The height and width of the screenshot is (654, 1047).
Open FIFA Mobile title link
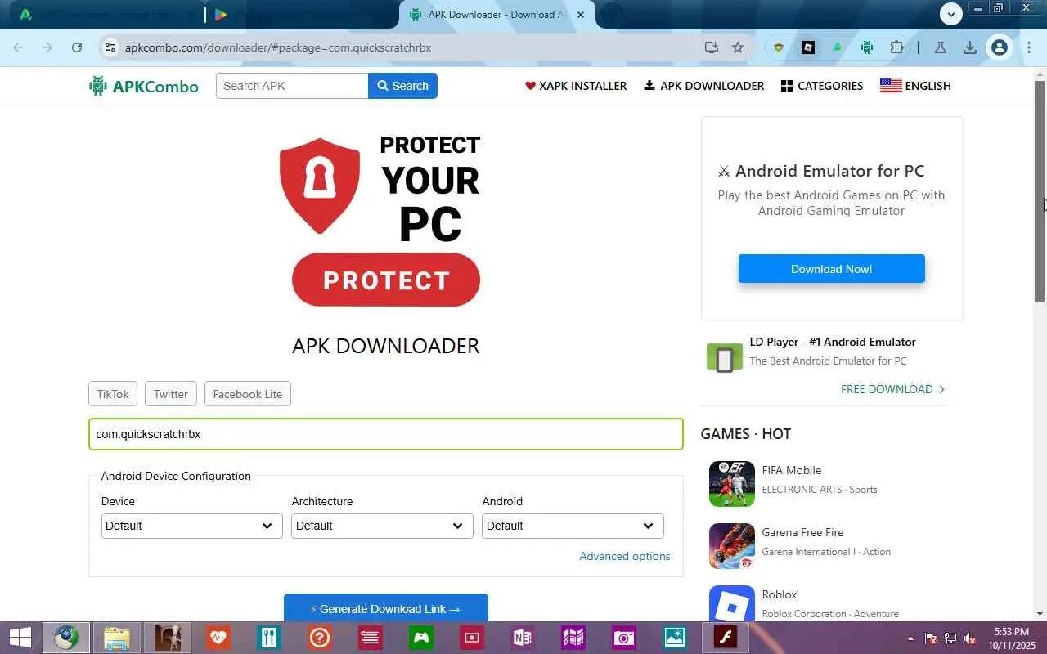tap(792, 470)
